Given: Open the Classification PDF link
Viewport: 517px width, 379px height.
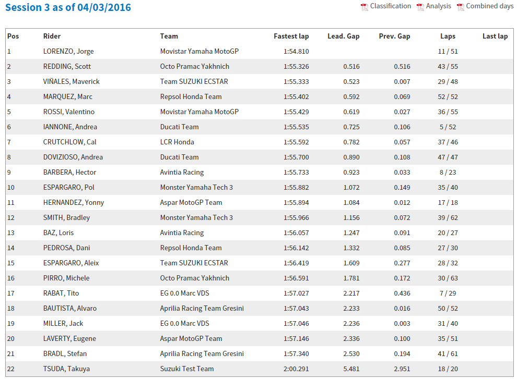Looking at the screenshot, I should point(391,6).
